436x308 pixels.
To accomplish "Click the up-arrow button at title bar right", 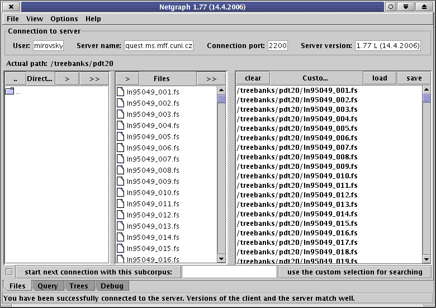I will [x=424, y=7].
